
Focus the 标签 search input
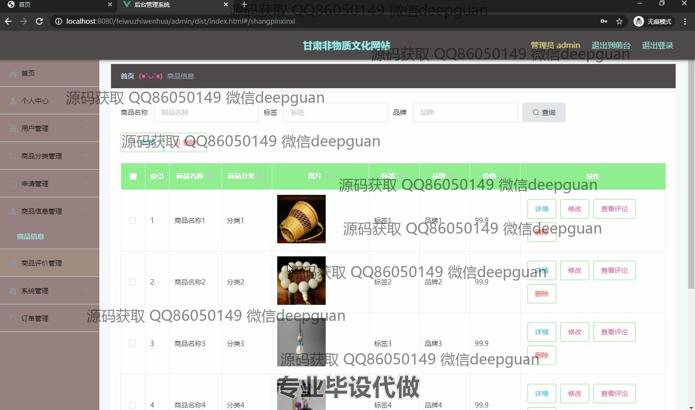(335, 112)
